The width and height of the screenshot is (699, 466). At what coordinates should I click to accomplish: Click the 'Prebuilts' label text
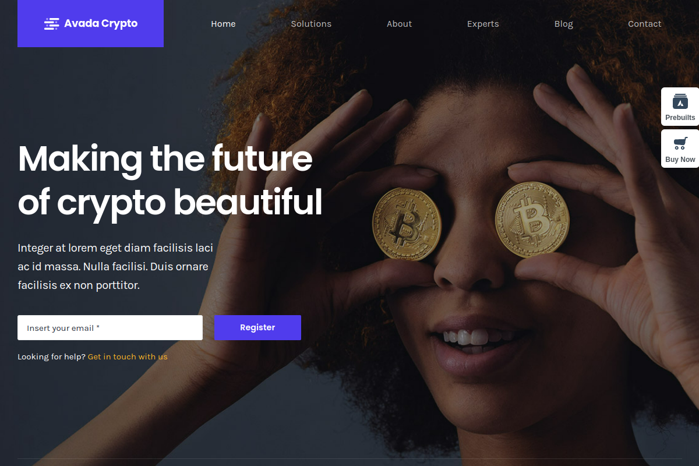pos(680,118)
